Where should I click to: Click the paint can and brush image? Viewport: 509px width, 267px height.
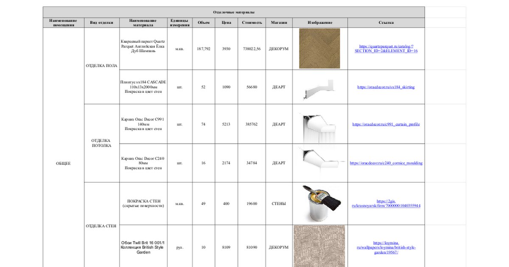[x=319, y=203]
